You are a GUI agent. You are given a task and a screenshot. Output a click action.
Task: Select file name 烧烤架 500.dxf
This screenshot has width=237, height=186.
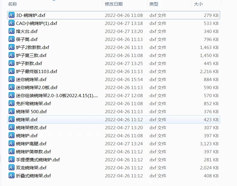pos(31,111)
